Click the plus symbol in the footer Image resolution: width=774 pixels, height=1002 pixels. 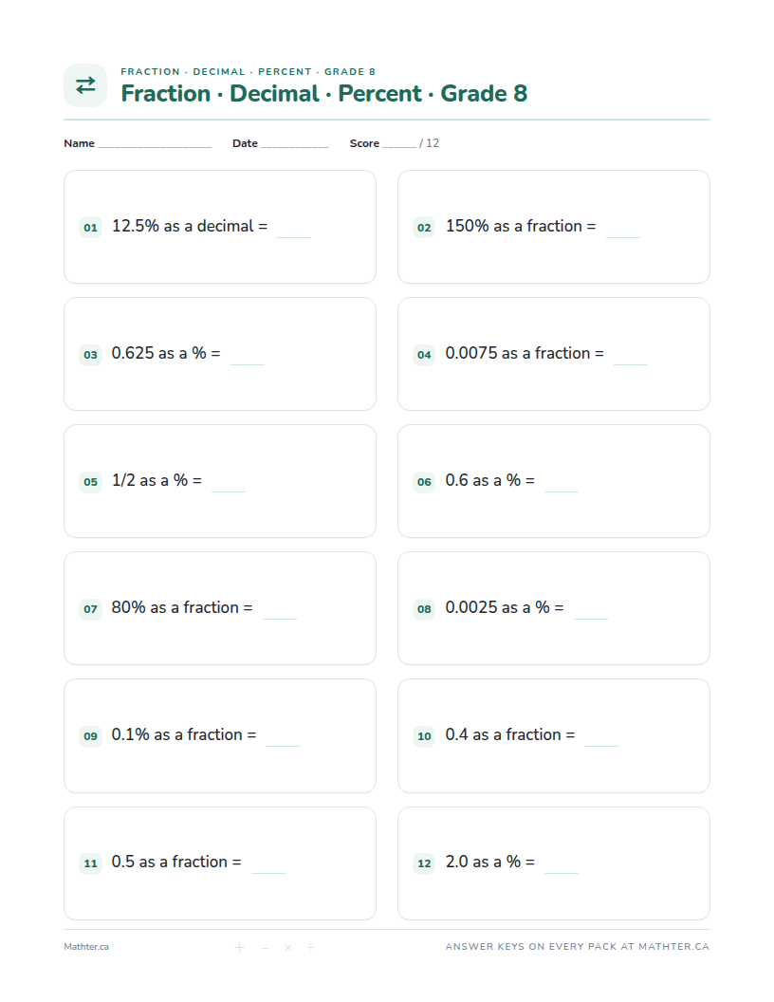[x=239, y=947]
